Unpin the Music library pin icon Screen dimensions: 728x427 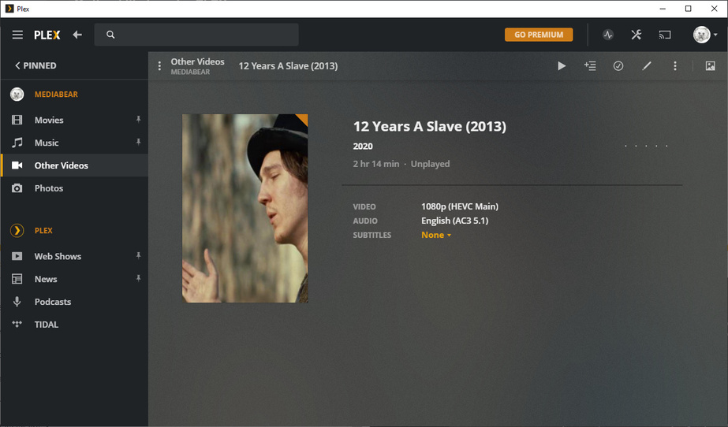coord(138,143)
